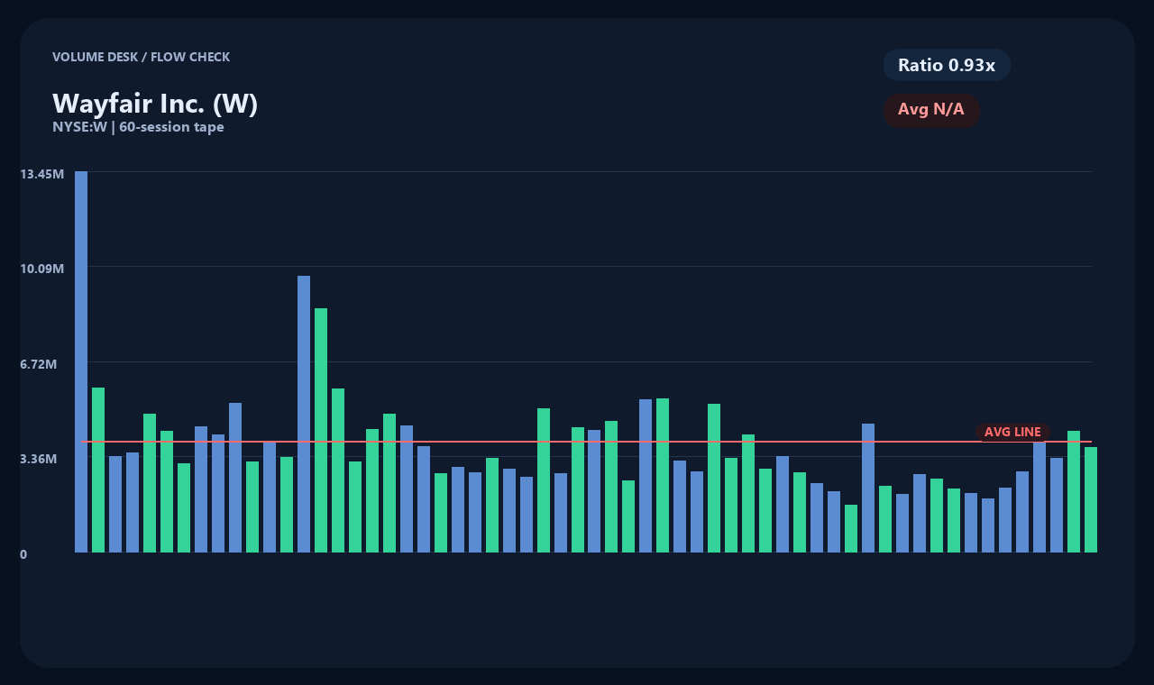Select the tallest blue bar, the first session
Image resolution: width=1154 pixels, height=685 pixels.
point(81,361)
